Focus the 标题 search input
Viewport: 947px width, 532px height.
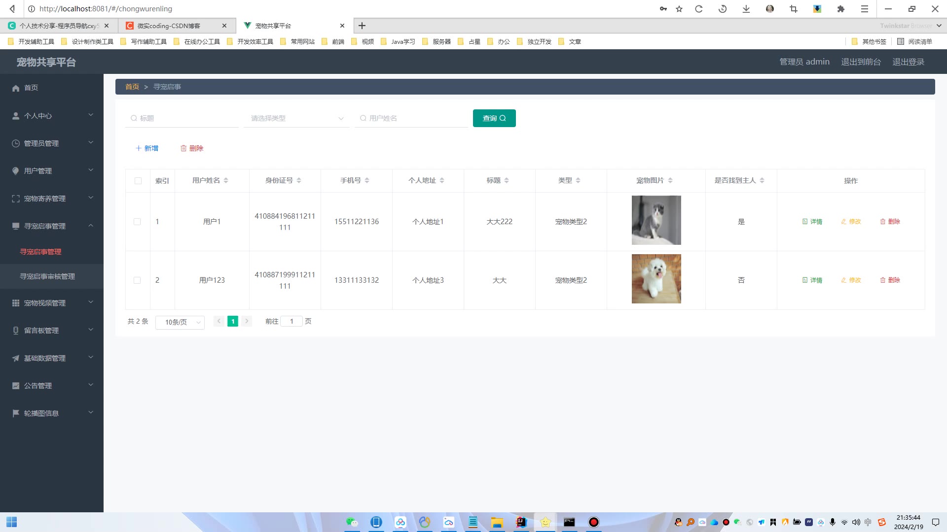(182, 118)
